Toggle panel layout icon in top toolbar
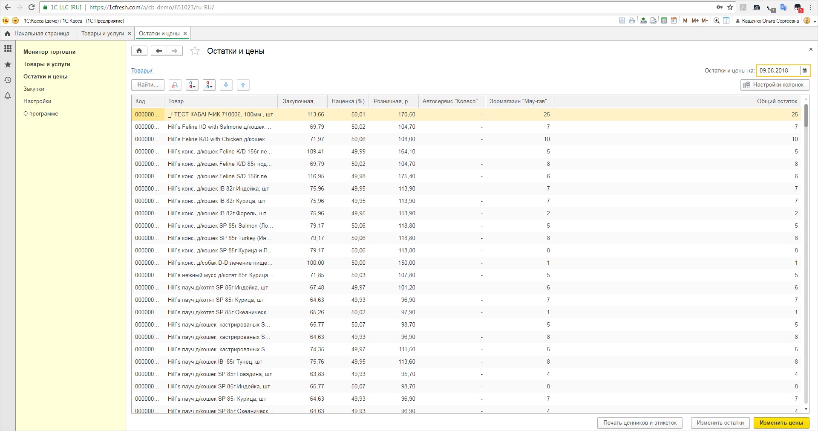This screenshot has height=431, width=818. 726,20
